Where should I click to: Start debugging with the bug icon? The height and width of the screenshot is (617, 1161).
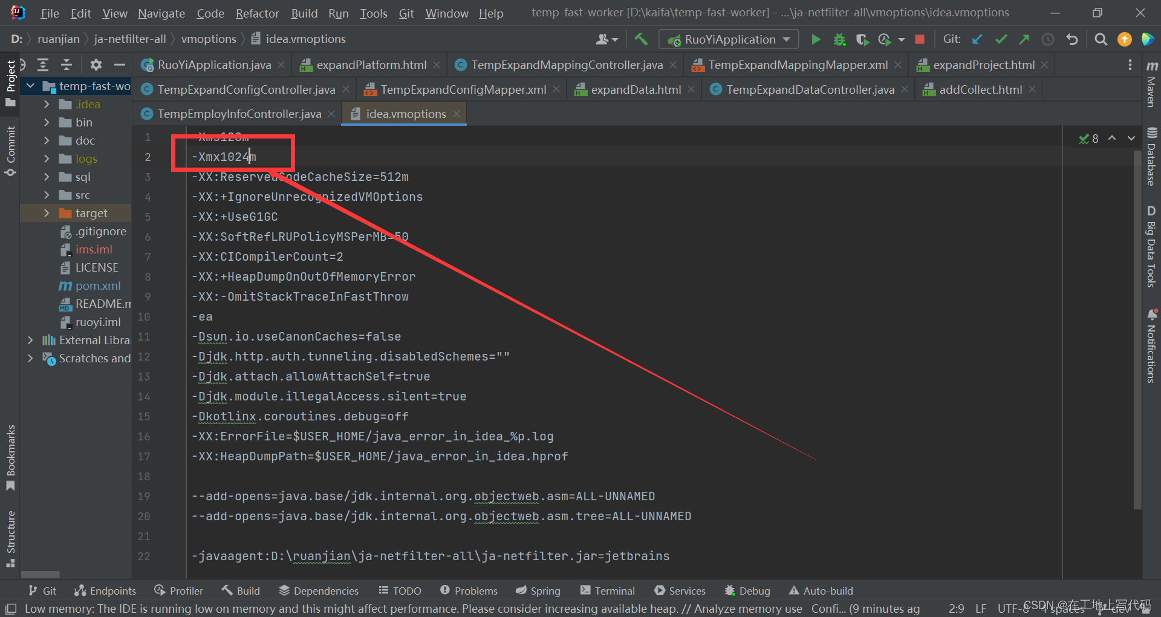(839, 39)
